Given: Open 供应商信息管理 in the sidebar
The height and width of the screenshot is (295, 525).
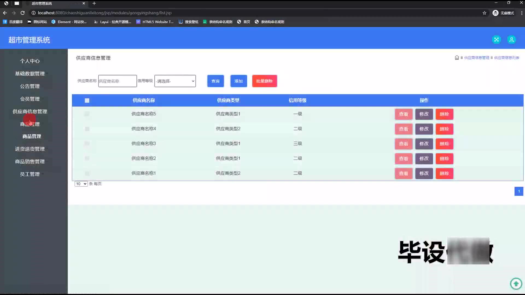Looking at the screenshot, I should (30, 111).
